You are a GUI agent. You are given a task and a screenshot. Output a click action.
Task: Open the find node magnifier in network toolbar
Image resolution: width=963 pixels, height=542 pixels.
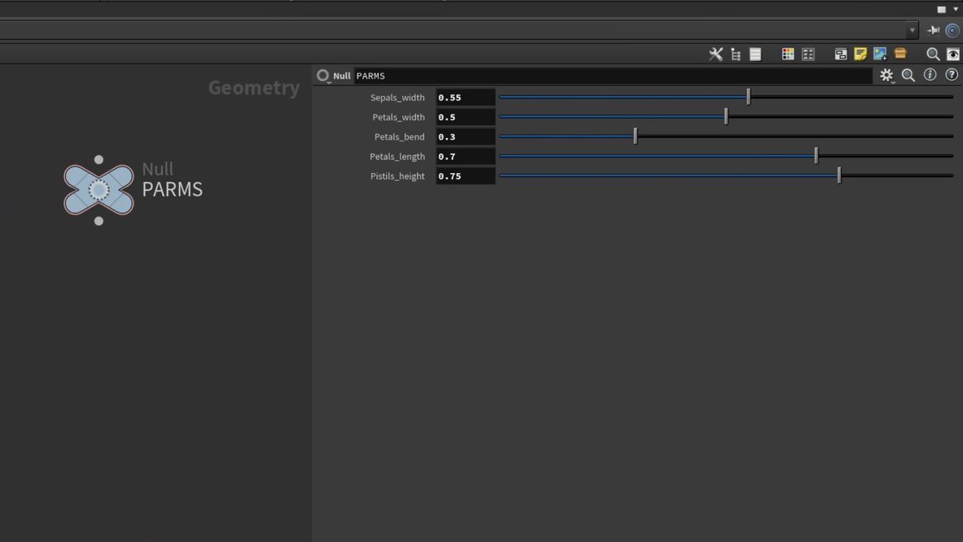click(x=933, y=54)
